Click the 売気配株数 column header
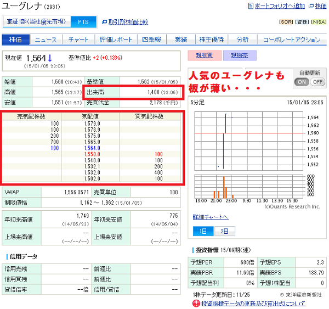The height and width of the screenshot is (309, 329). pos(31,116)
